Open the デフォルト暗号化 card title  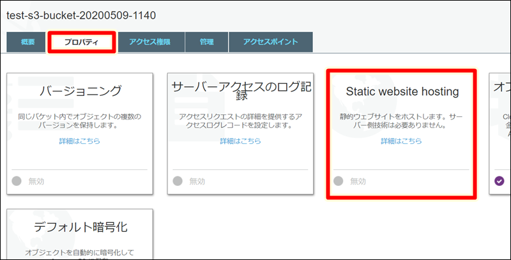click(80, 227)
